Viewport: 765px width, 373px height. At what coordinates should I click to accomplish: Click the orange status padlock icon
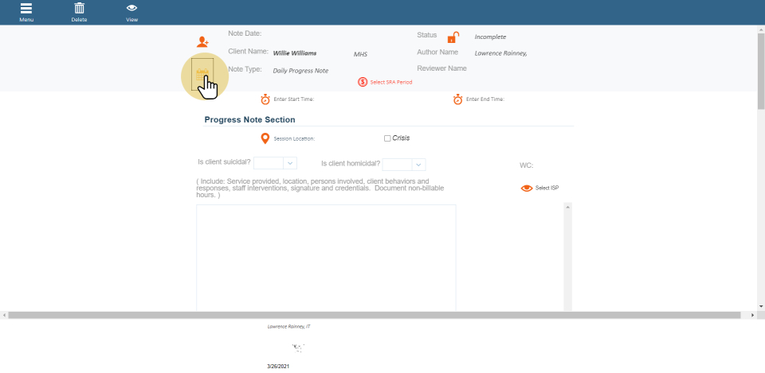pos(453,37)
